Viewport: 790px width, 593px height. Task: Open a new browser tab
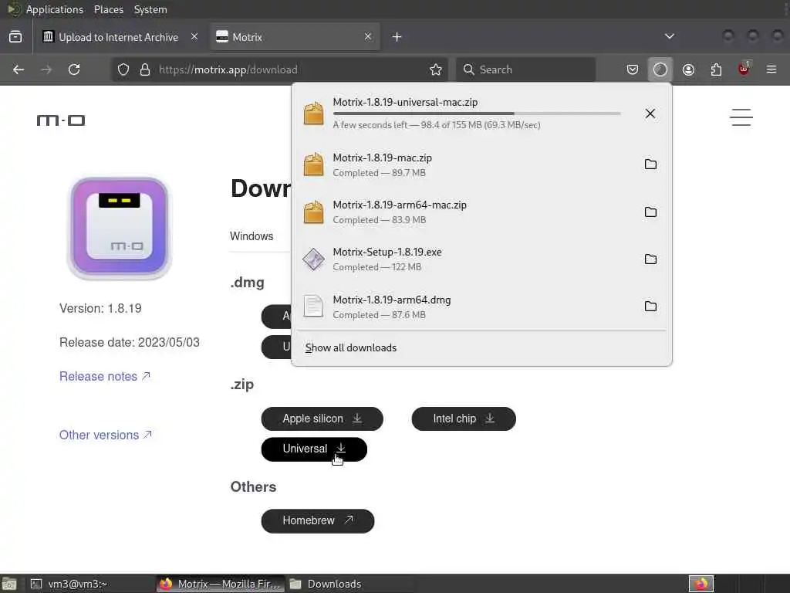coord(397,37)
